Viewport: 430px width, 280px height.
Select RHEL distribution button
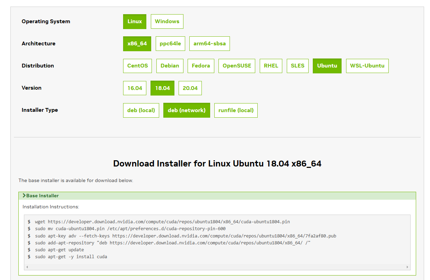[x=271, y=66]
